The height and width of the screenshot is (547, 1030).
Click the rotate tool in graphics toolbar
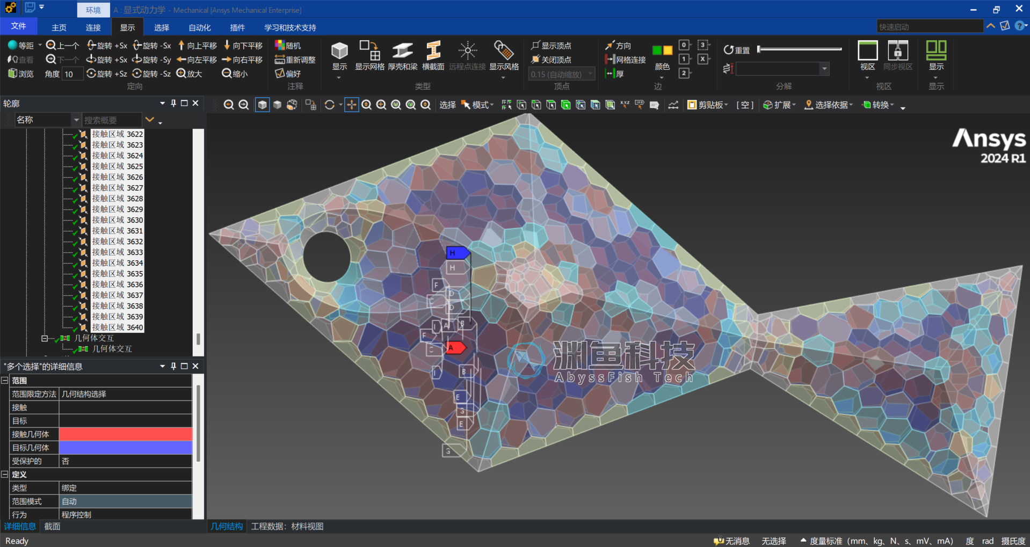[x=330, y=105]
